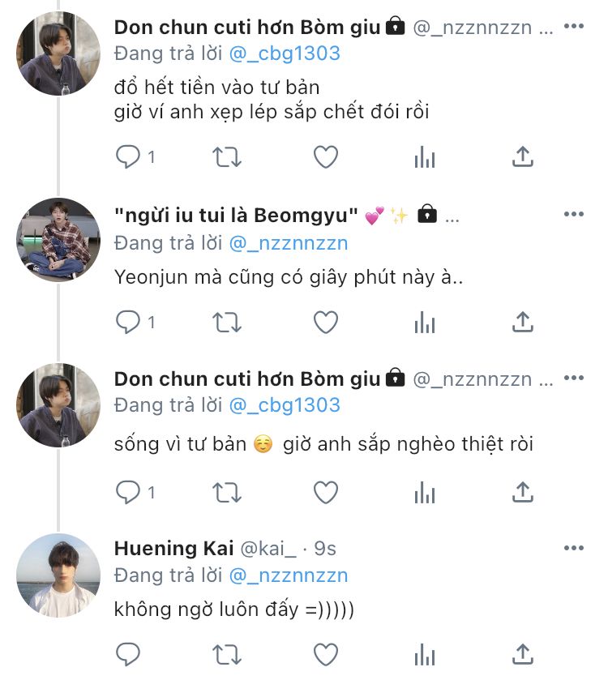Open Huening Kai's profile picture
The width and height of the screenshot is (608, 680).
point(58,575)
